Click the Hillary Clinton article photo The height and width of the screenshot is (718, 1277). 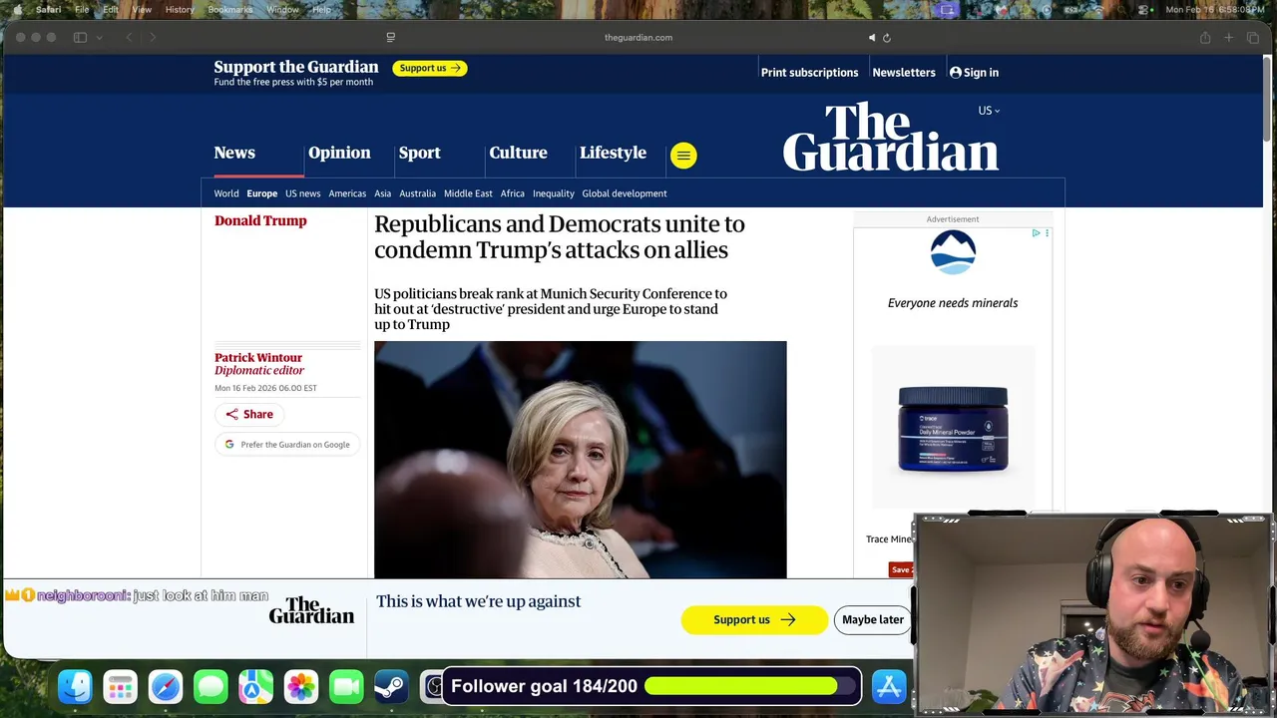[581, 460]
